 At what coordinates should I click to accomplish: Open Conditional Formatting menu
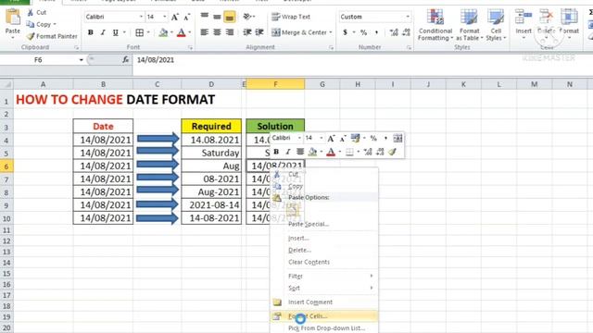click(x=435, y=24)
